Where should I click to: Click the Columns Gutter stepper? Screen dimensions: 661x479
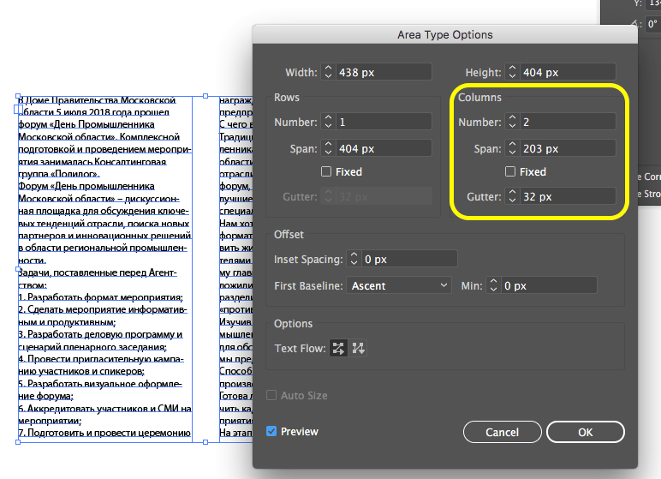(x=512, y=196)
